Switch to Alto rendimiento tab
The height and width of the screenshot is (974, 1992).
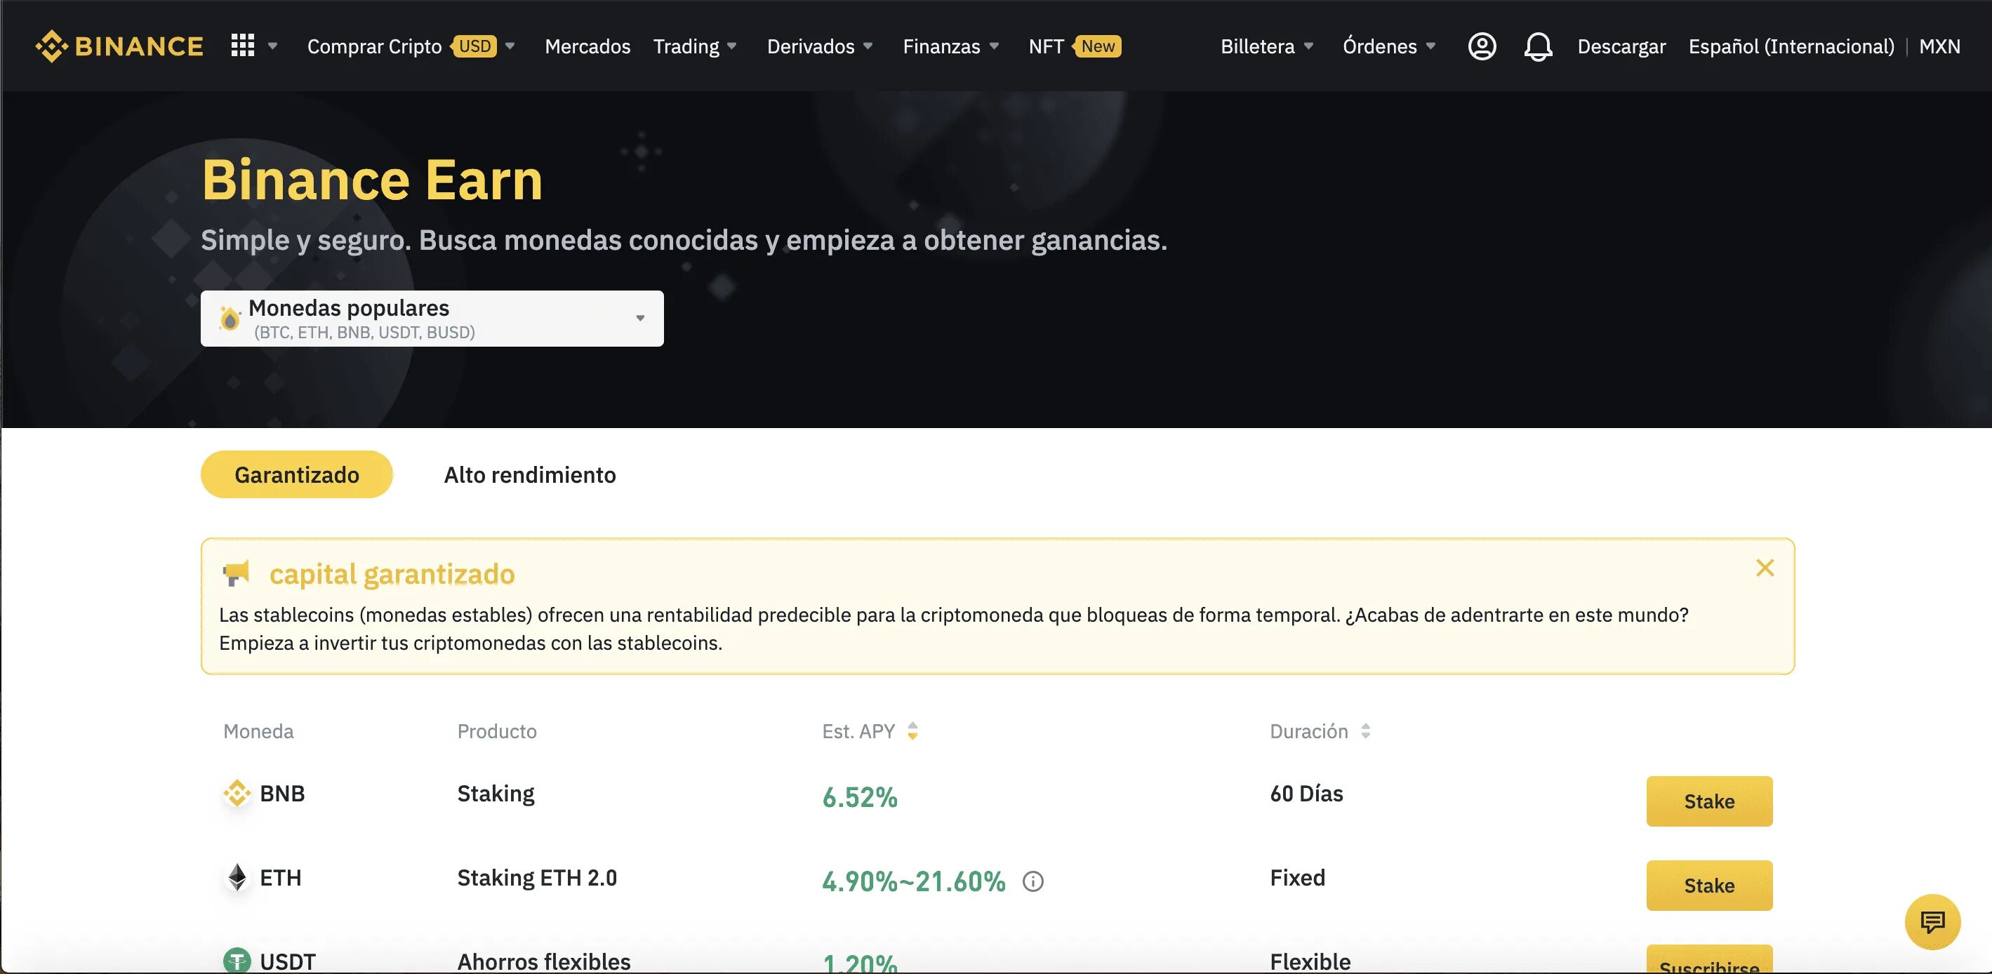(530, 474)
